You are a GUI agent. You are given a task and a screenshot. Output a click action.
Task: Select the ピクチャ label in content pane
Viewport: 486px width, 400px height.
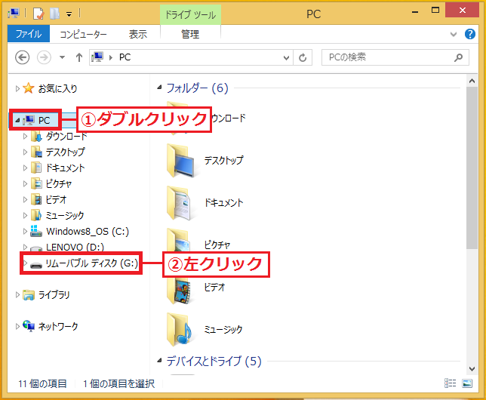pos(217,245)
